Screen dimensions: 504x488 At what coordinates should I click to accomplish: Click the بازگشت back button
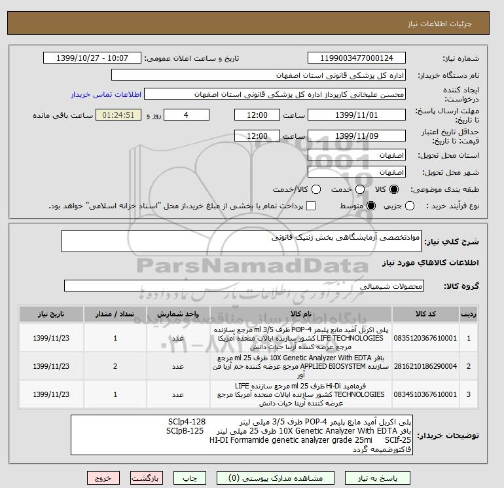(146, 478)
